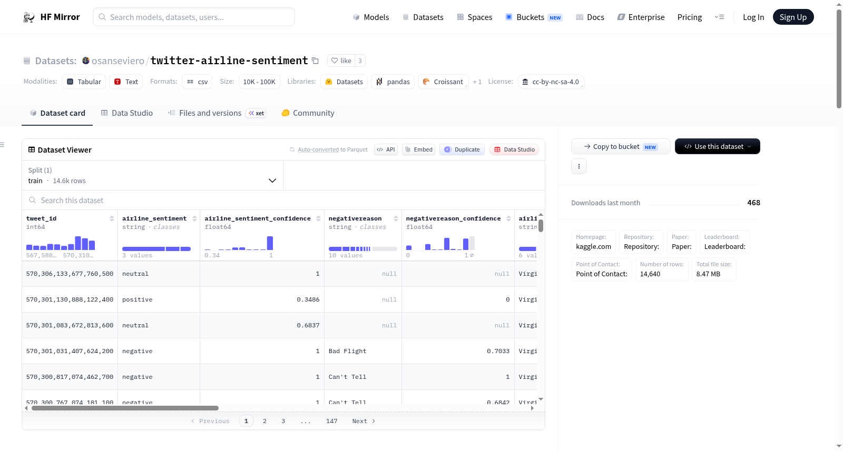
Task: Click the like heart button
Action: tap(341, 61)
